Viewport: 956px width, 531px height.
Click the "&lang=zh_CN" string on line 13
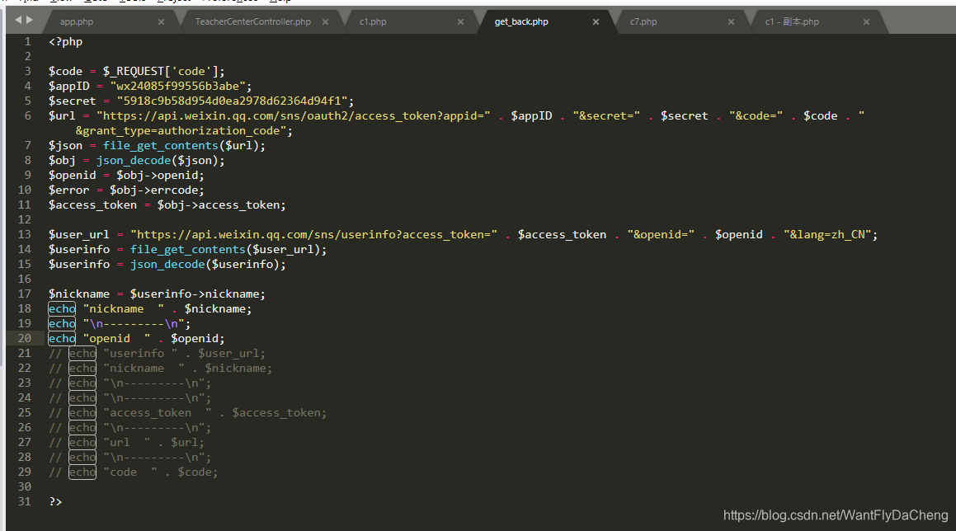[827, 235]
